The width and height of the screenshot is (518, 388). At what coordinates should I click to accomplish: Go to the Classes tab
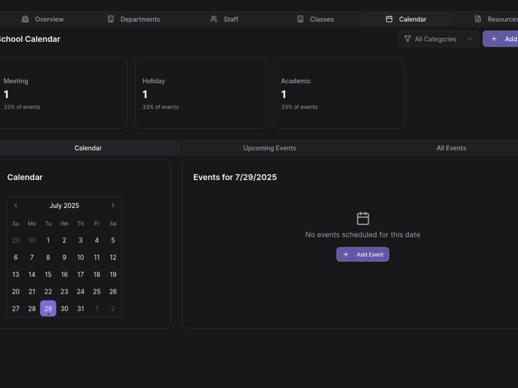click(x=315, y=19)
